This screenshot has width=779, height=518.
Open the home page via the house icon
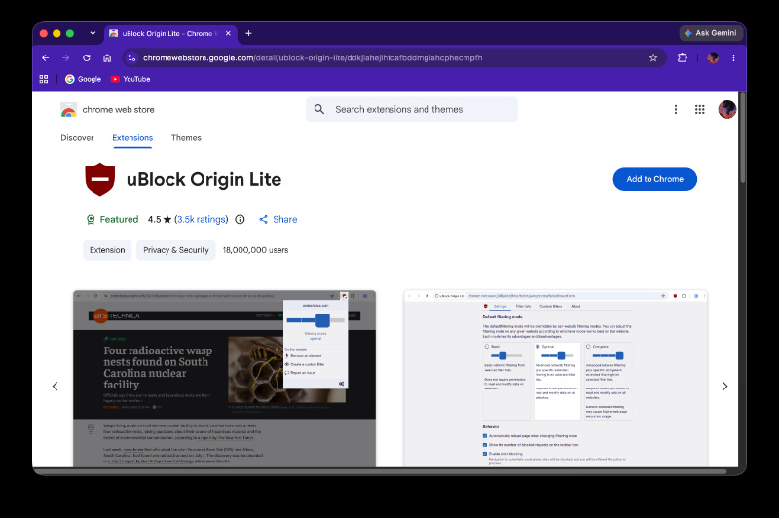point(107,58)
